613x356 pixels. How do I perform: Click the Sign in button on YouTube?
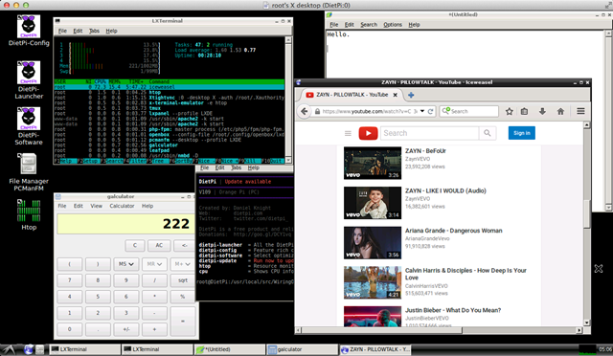[x=522, y=133]
